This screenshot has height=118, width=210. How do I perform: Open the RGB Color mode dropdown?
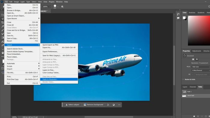point(201,67)
